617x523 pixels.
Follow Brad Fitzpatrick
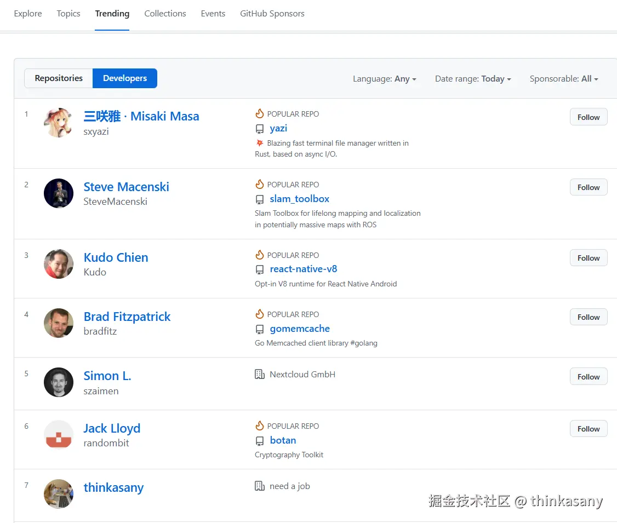click(588, 317)
